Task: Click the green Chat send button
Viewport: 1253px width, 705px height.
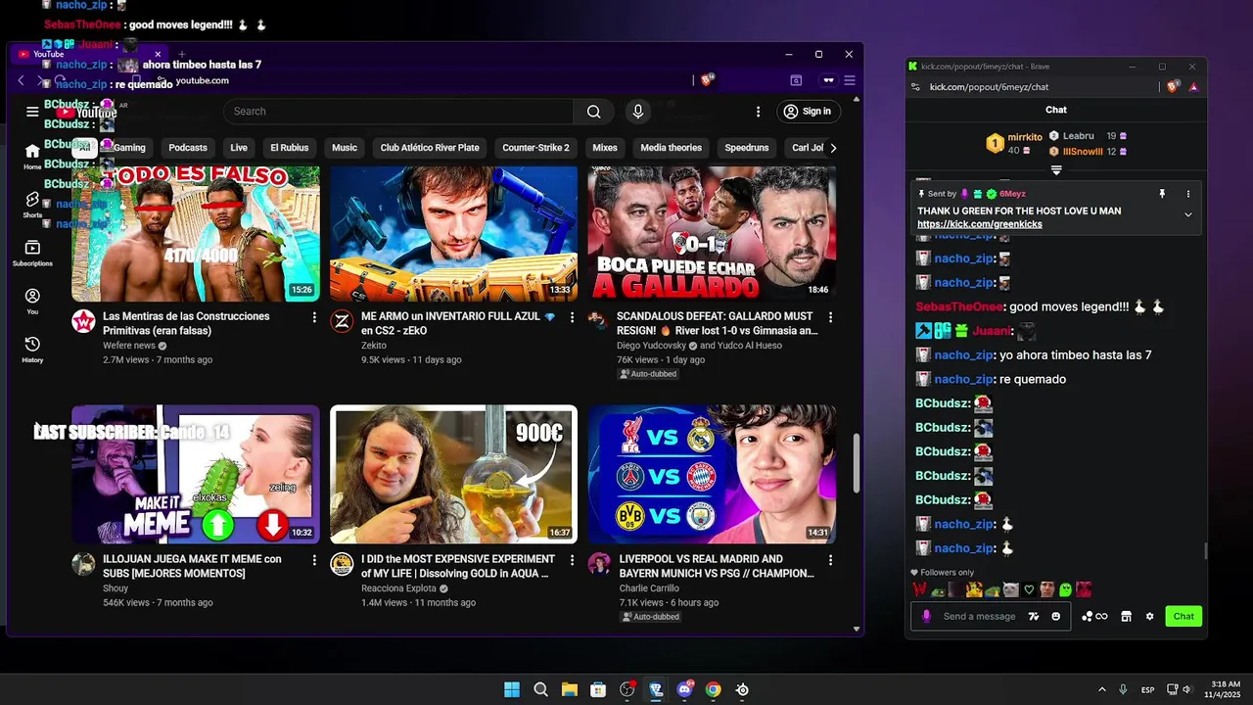Action: tap(1183, 616)
